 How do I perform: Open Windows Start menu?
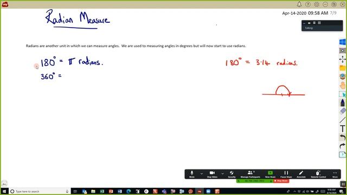coord(4,191)
